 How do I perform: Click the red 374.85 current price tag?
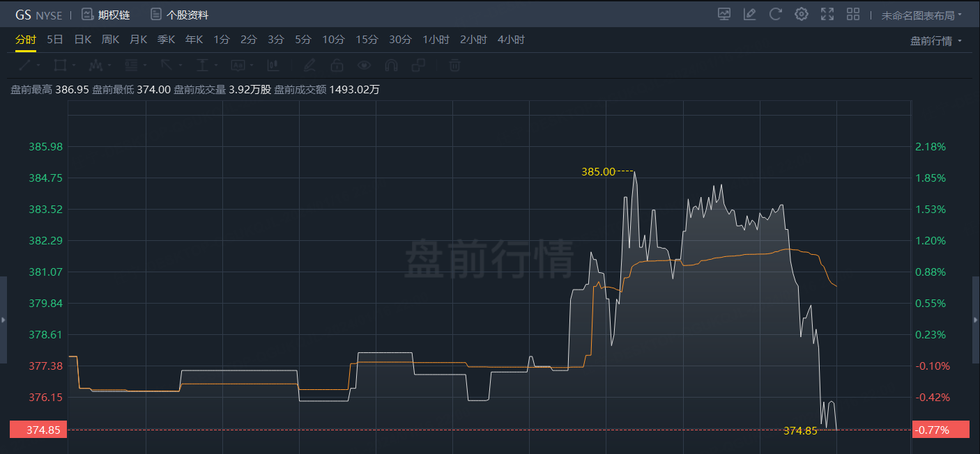38,430
